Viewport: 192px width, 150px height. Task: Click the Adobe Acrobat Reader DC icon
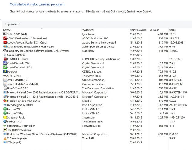[x=5, y=42]
